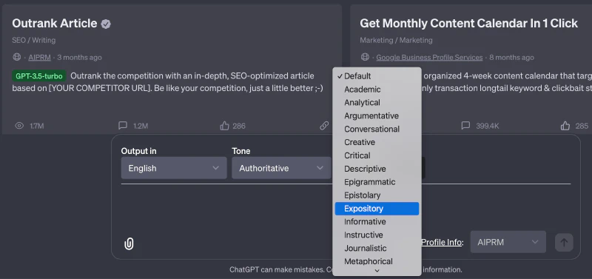Click the link icon on Outrank Article card

[324, 126]
